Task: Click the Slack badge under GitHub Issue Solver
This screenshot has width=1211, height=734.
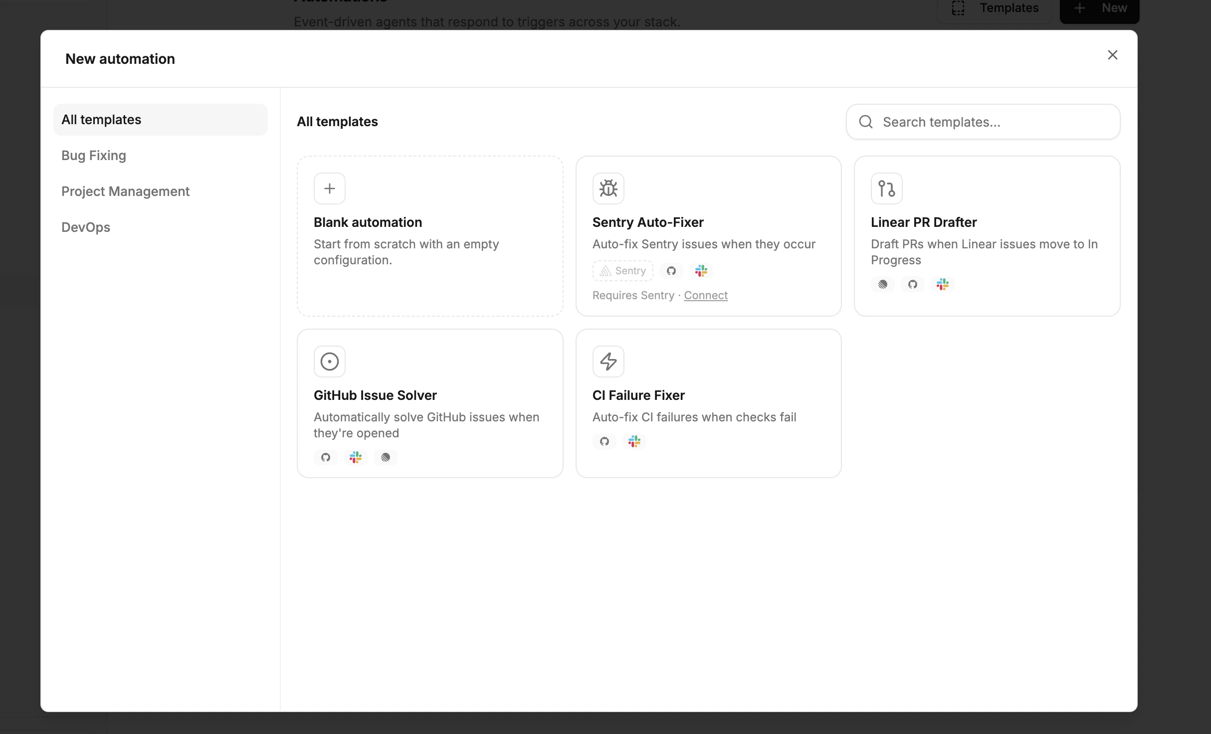Action: click(x=355, y=457)
